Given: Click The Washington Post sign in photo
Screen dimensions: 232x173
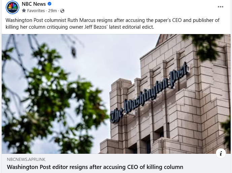Looking at the screenshot, I should 150,93.
